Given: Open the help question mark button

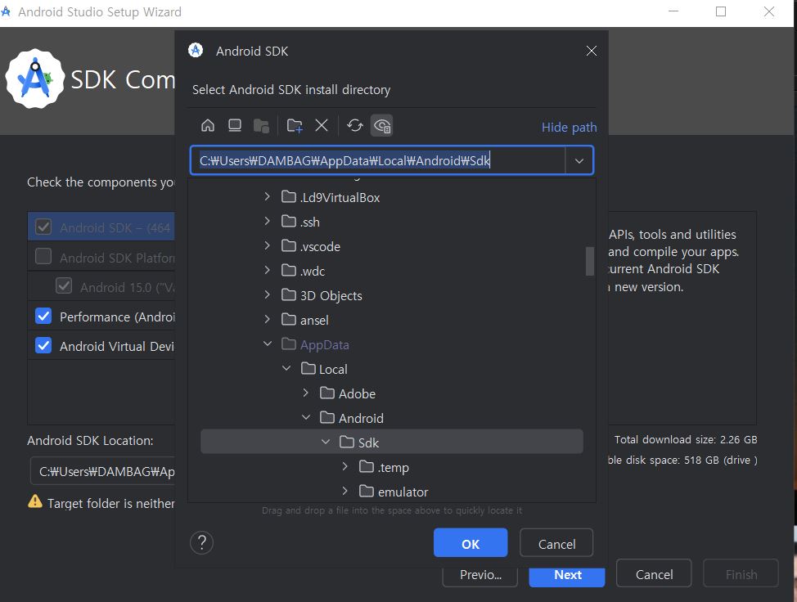Looking at the screenshot, I should click(201, 542).
